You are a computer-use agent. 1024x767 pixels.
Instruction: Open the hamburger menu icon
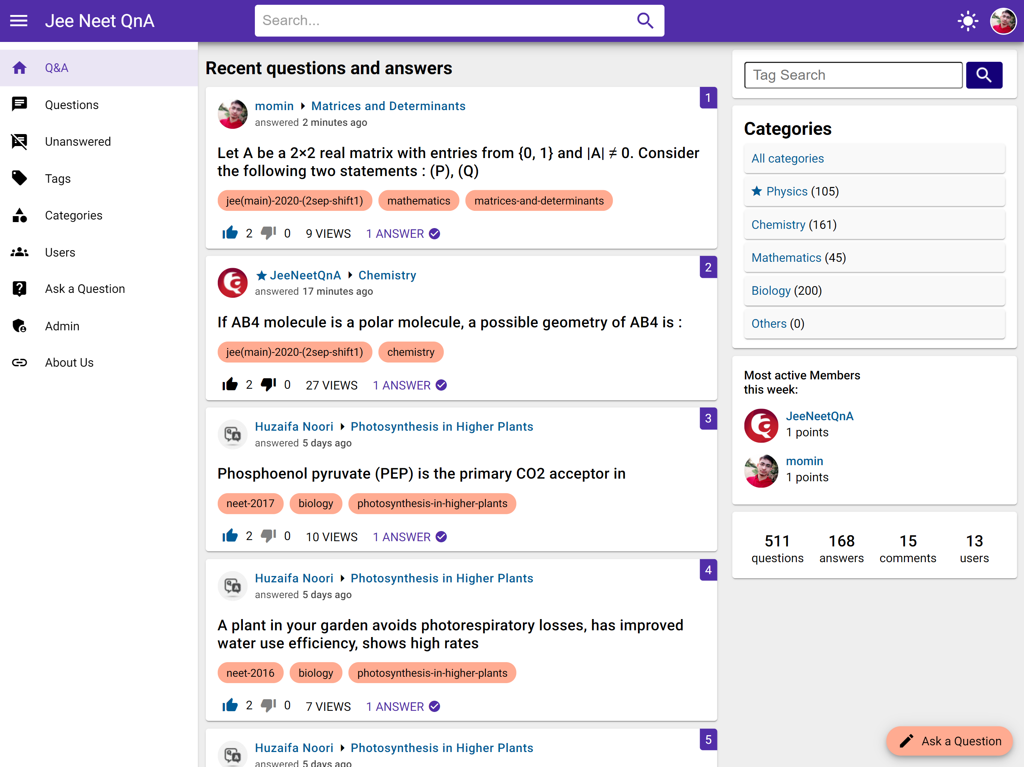coord(19,21)
